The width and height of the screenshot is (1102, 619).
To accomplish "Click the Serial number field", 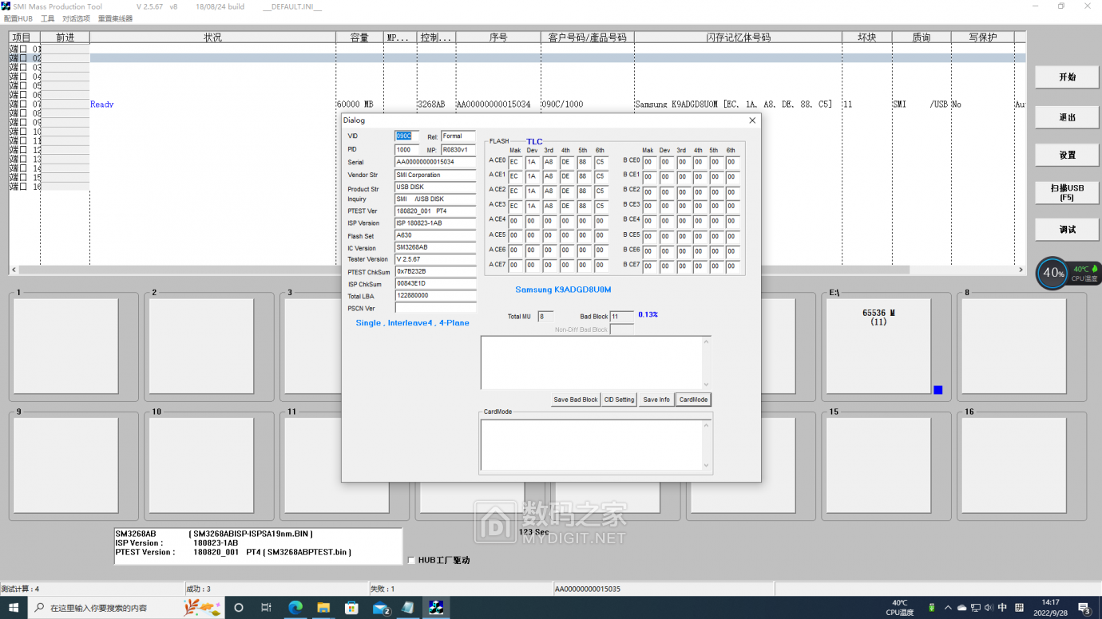I will coord(435,162).
